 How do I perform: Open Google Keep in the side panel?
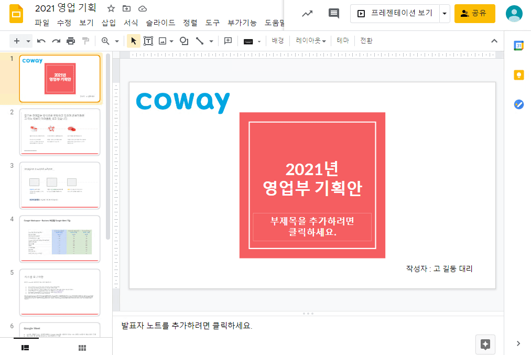[518, 75]
